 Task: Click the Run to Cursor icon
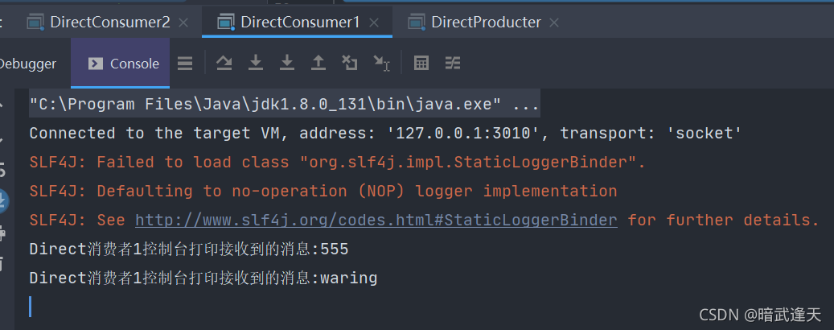pyautogui.click(x=381, y=64)
